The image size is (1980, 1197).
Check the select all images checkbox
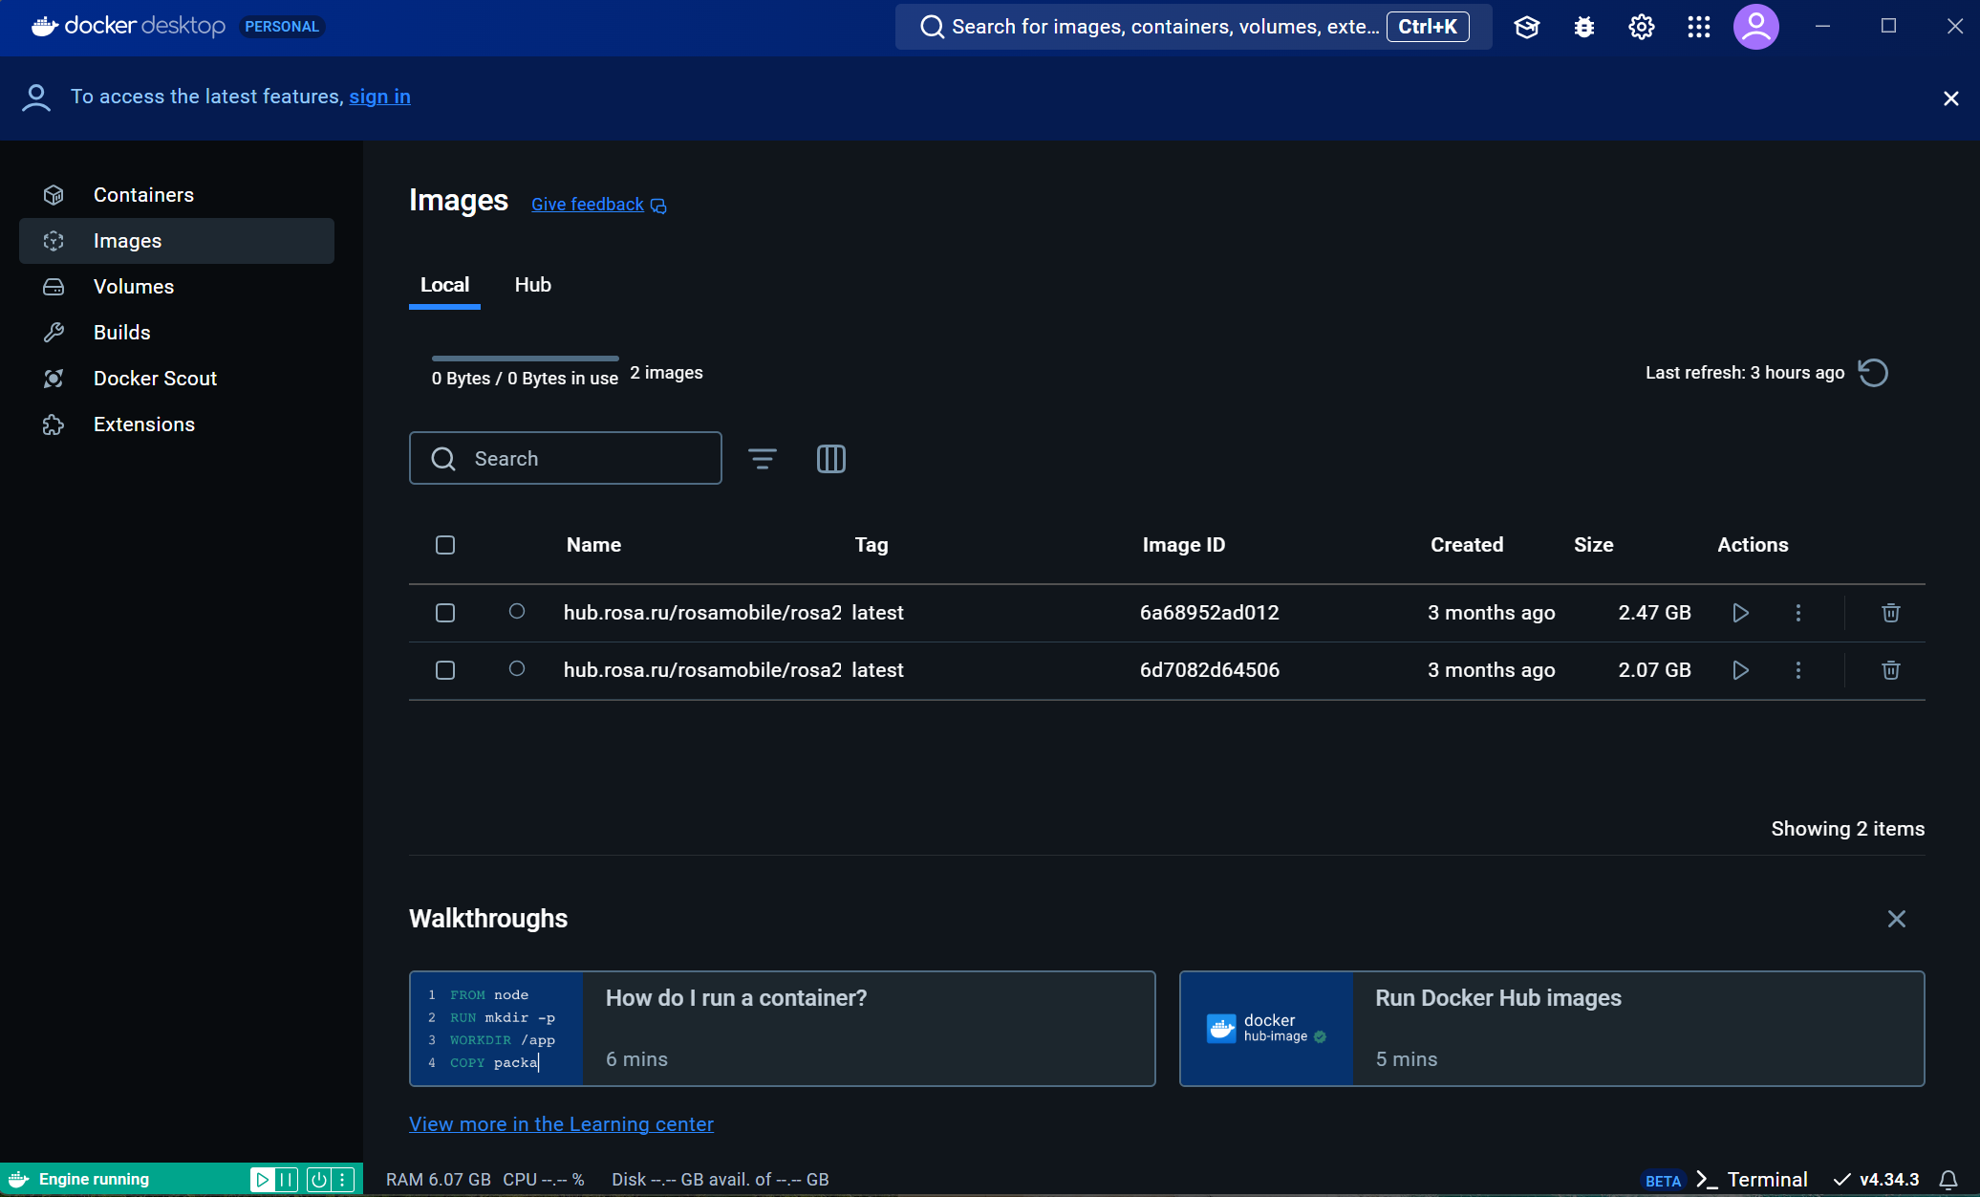pyautogui.click(x=445, y=545)
